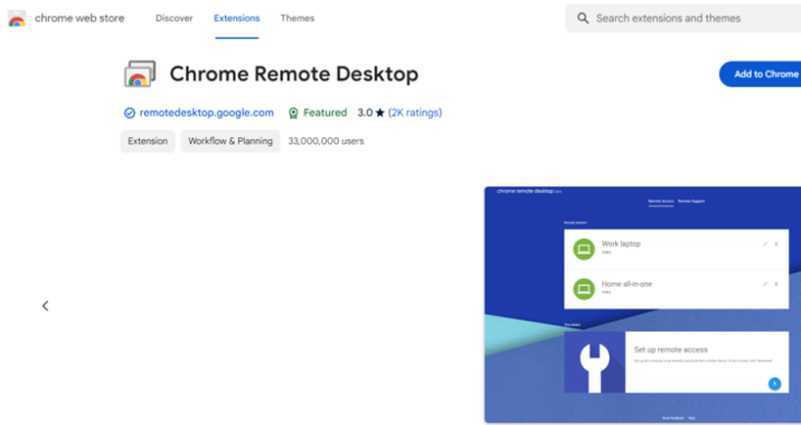Go to the previous screenshot with left chevron

45,306
